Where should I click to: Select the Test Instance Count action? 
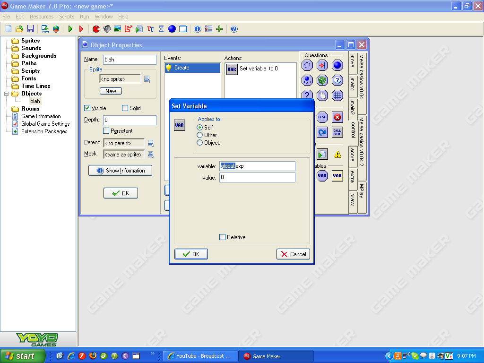pos(307,80)
